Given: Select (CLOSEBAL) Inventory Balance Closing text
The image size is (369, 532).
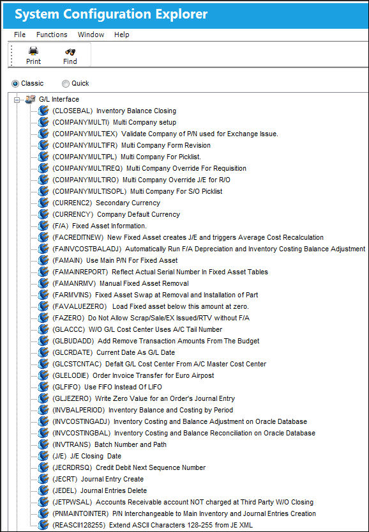Looking at the screenshot, I should click(114, 111).
